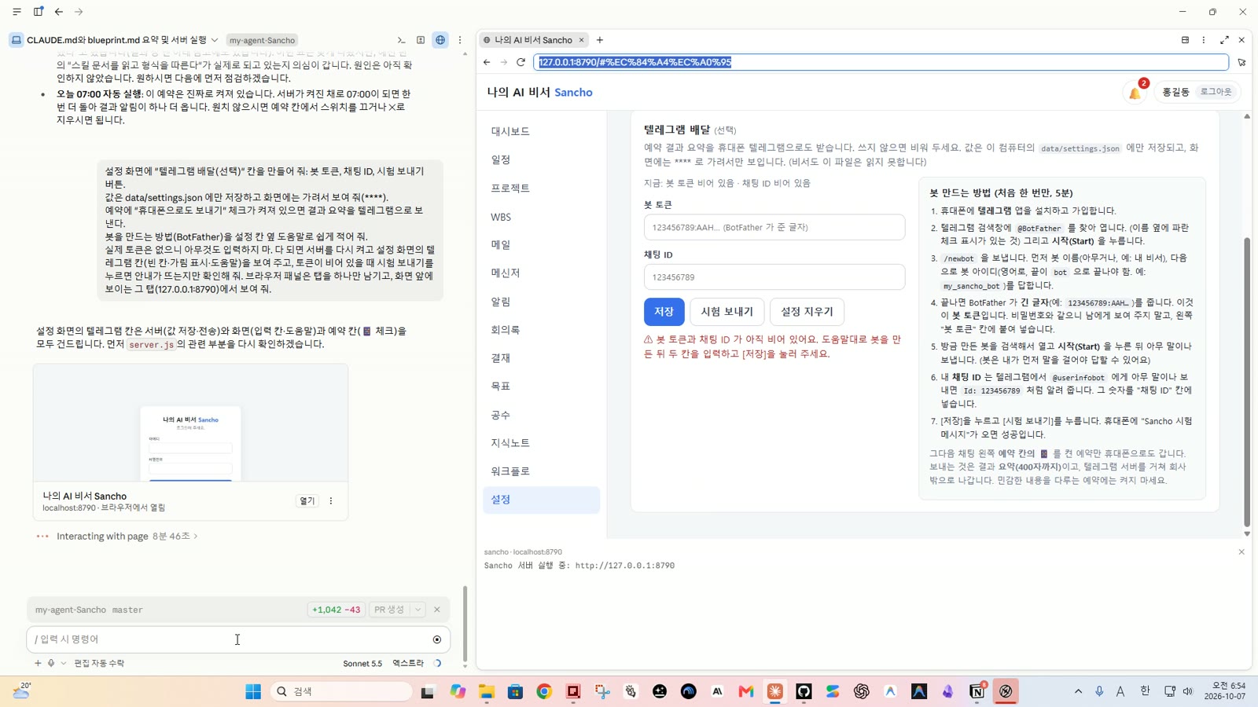Screen dimensions: 1258x707
Task: Open the microphone options chevron
Action: [64, 663]
